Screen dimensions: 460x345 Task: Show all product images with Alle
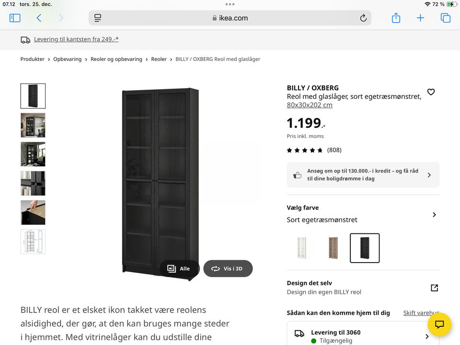tap(179, 269)
